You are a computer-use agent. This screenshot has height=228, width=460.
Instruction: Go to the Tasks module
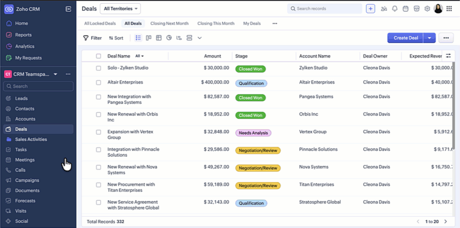pos(21,150)
